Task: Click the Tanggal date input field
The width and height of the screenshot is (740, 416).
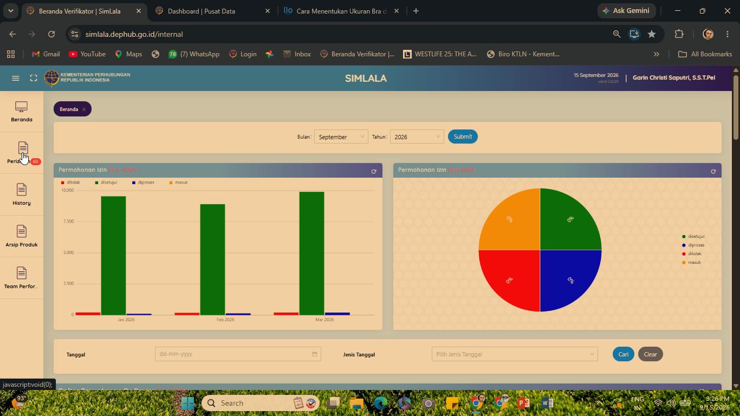Action: [238, 354]
